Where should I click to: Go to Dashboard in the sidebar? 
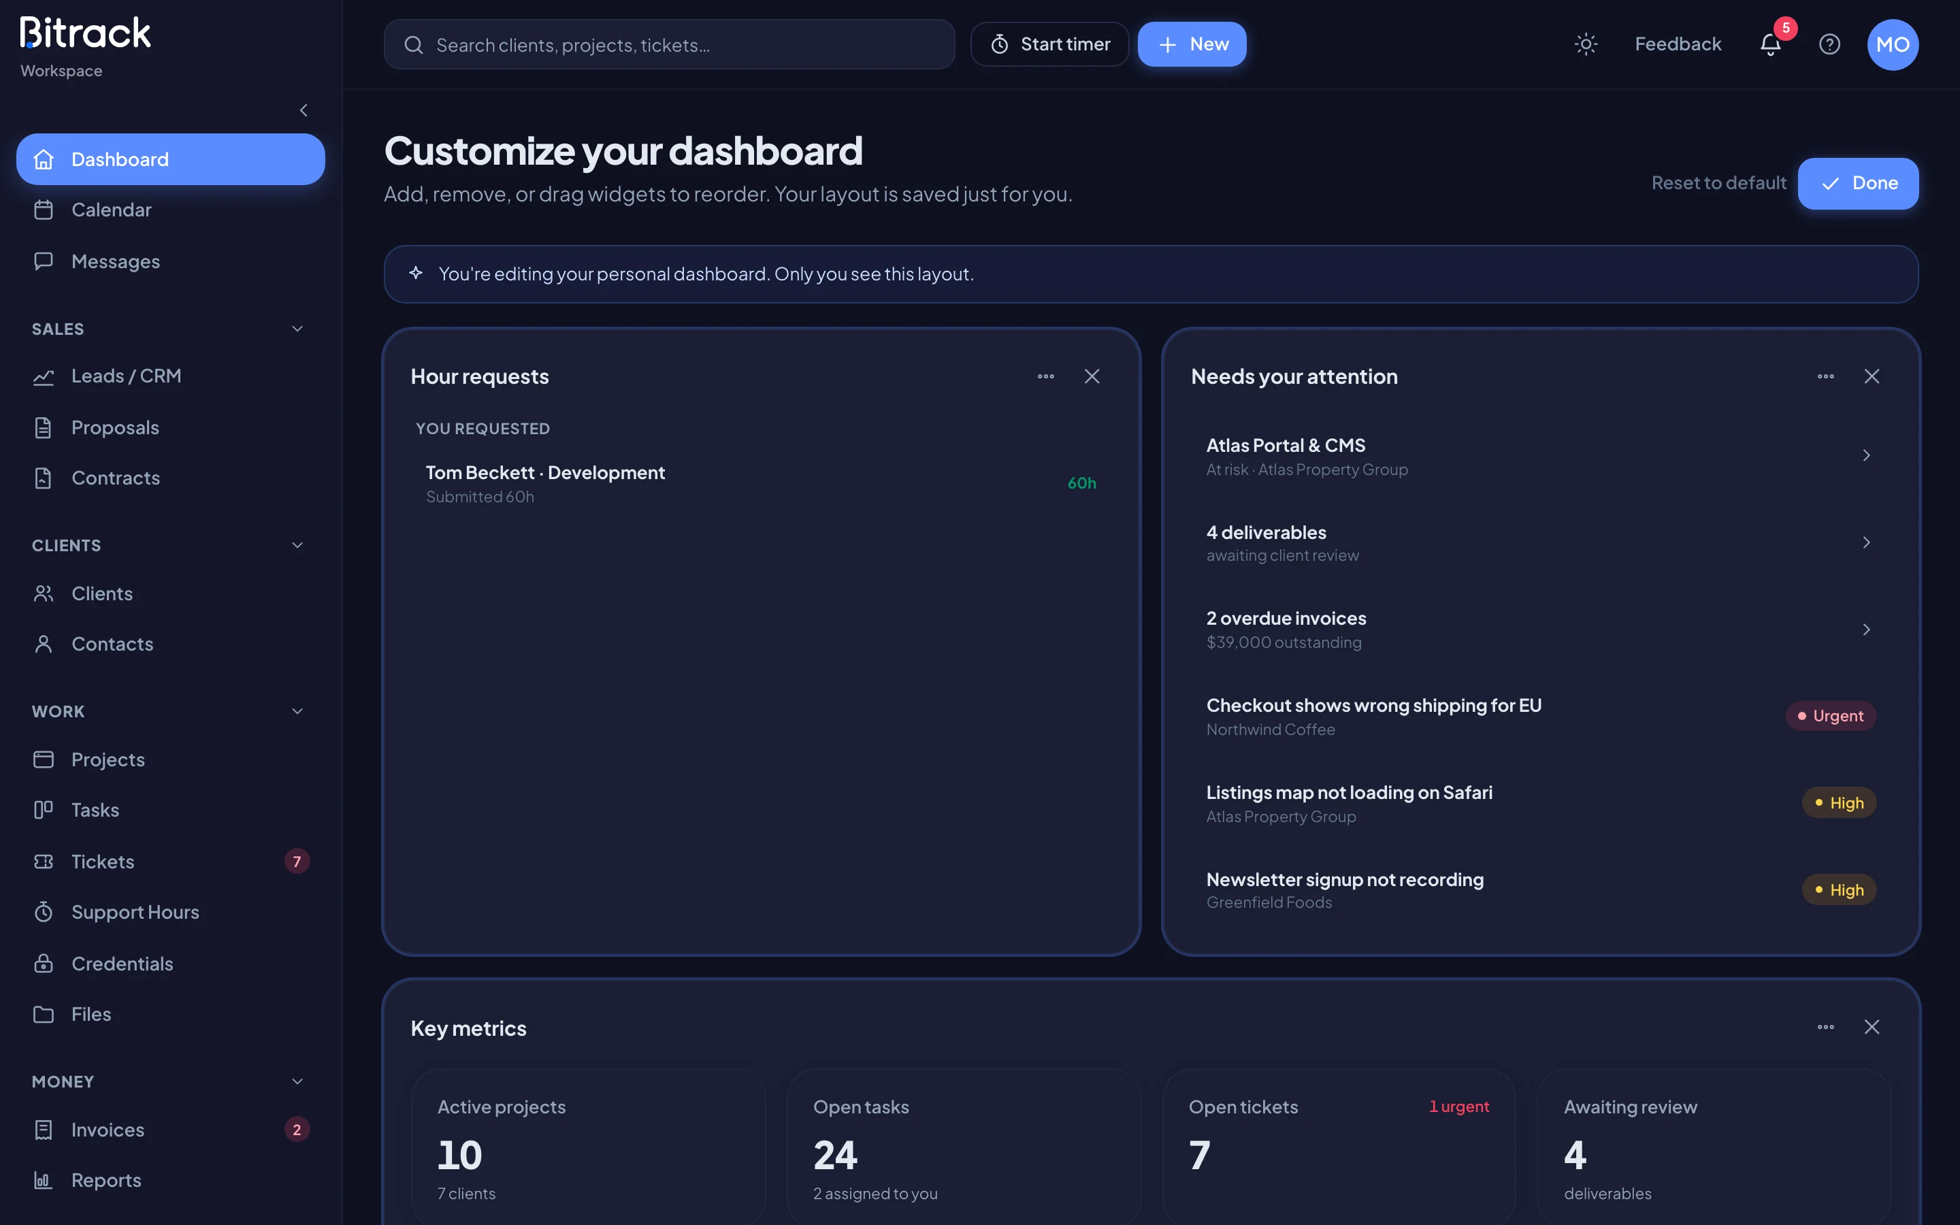pyautogui.click(x=170, y=159)
